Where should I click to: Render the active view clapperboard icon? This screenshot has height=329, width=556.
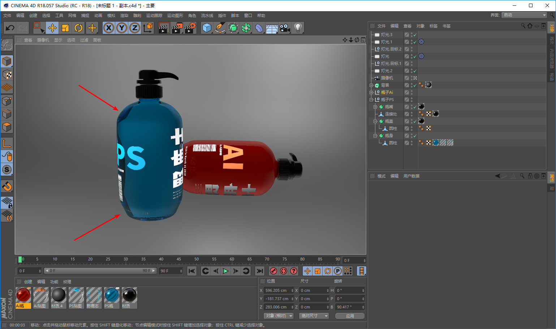(164, 28)
